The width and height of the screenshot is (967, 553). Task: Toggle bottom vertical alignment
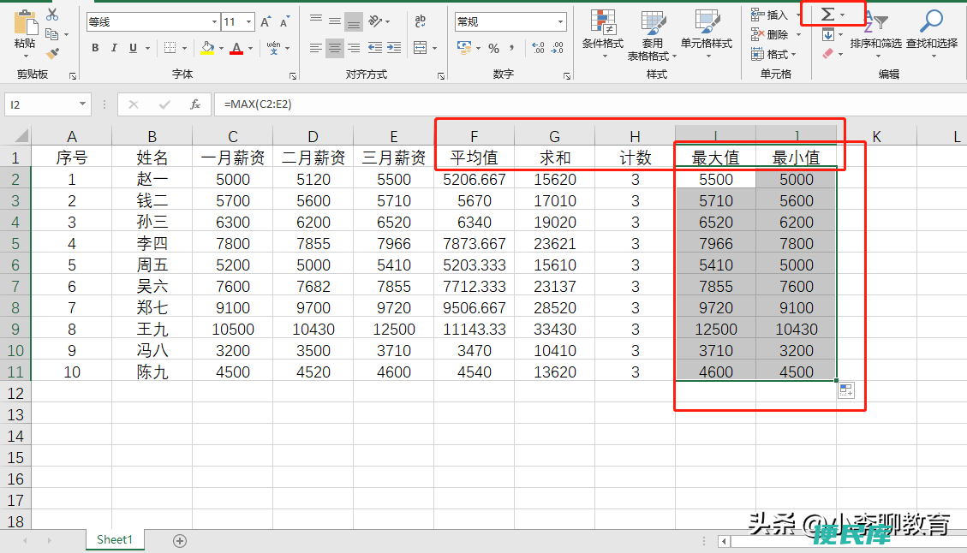click(354, 22)
